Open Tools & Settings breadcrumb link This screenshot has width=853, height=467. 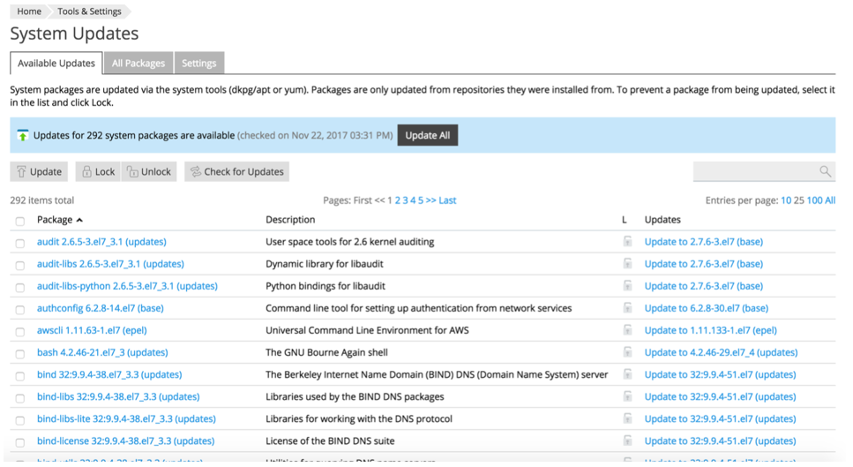tap(89, 11)
